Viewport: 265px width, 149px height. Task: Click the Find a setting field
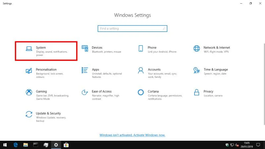click(x=132, y=28)
